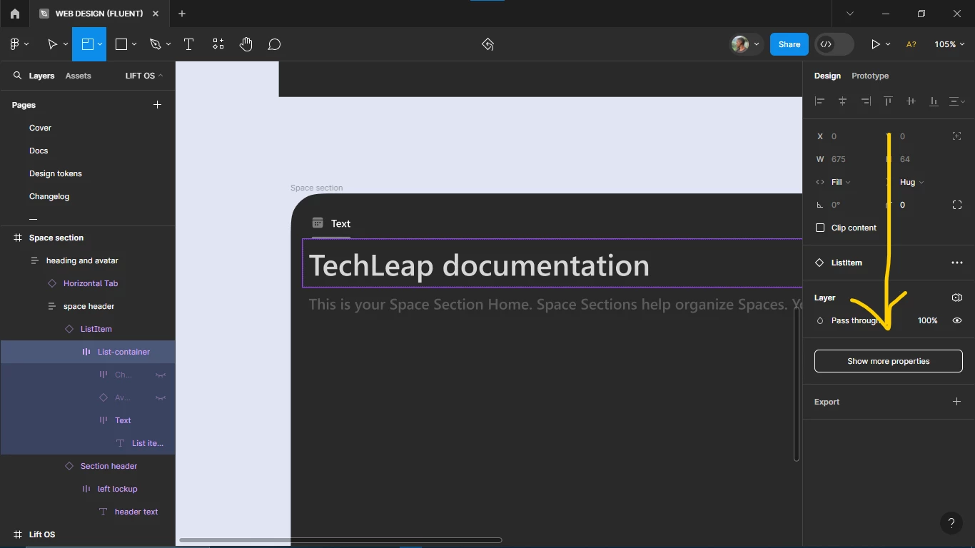Click the icon beside the Layer heading
This screenshot has height=548, width=975.
pyautogui.click(x=957, y=298)
